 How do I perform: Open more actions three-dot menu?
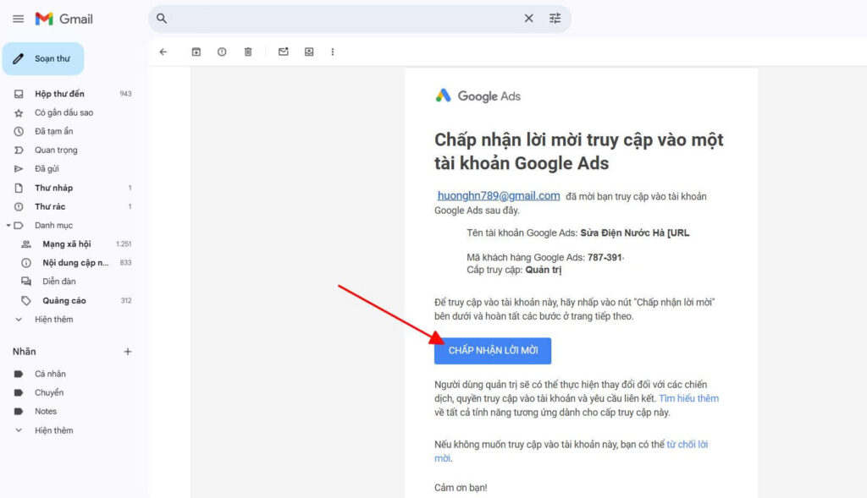click(x=332, y=52)
